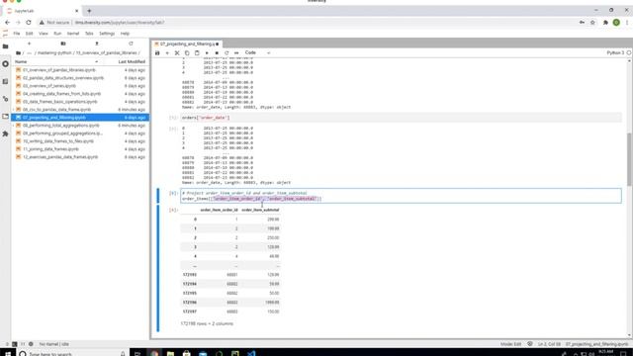Cut the selected cell
Viewport: 633px width, 356px height.
[177, 52]
